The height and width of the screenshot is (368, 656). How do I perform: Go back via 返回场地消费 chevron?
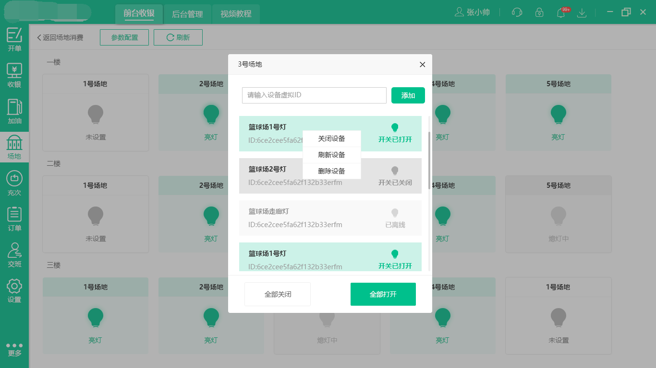click(x=39, y=37)
